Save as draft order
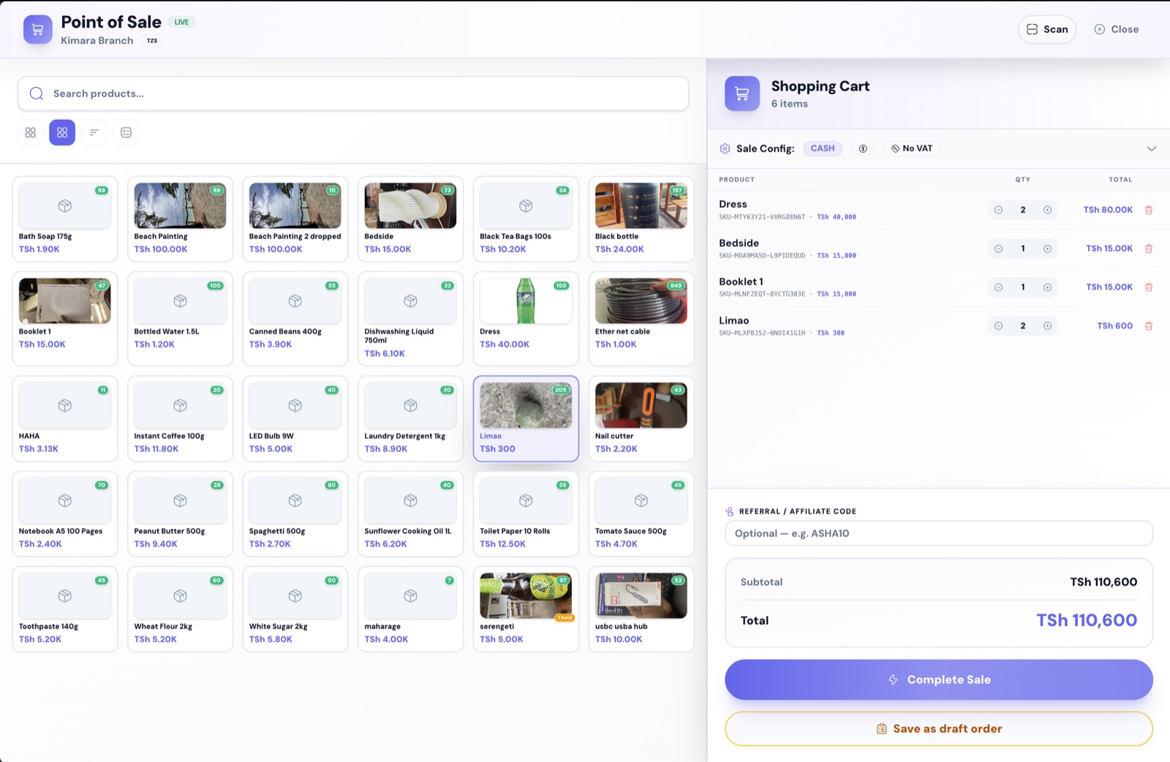 point(939,728)
